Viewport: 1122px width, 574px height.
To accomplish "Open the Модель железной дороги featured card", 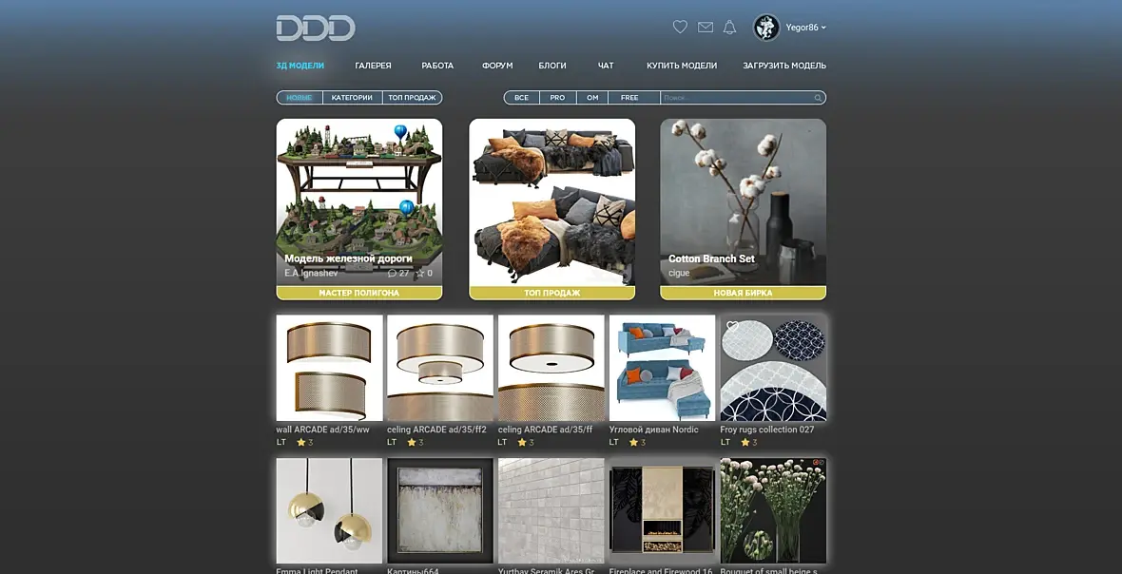I will pyautogui.click(x=359, y=202).
